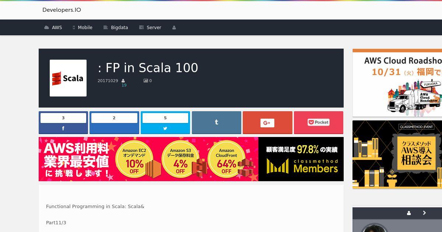The image size is (442, 232).
Task: Select Mobile in the navigation bar
Action: pos(83,28)
